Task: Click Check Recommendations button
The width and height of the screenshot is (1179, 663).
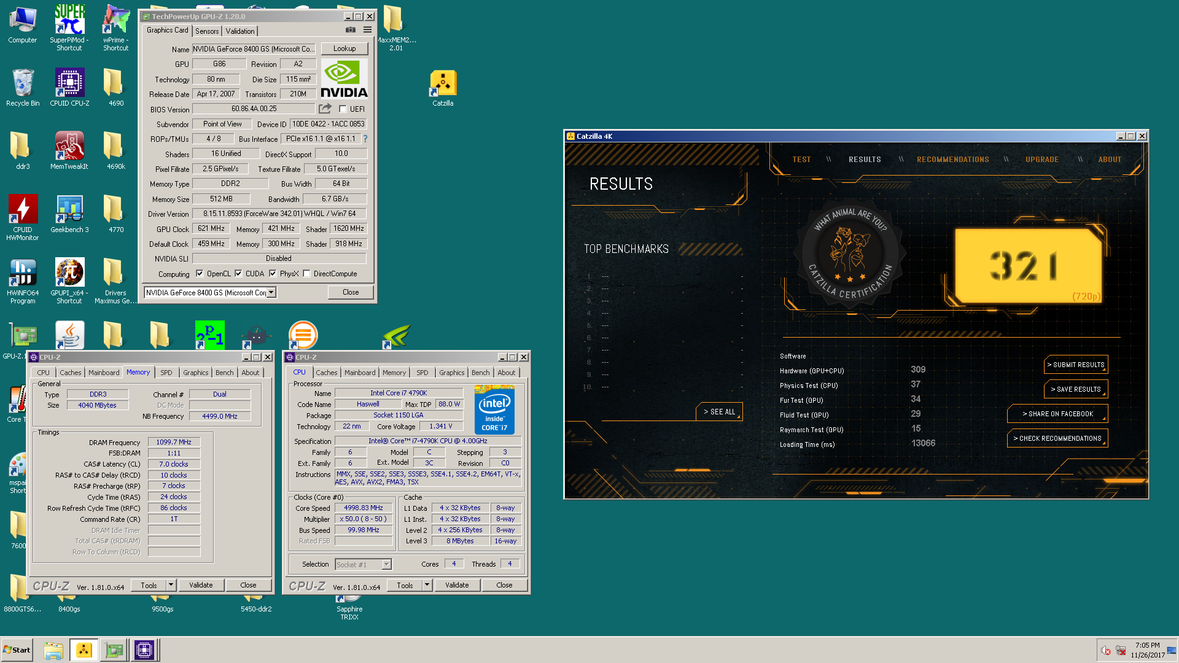Action: tap(1057, 438)
